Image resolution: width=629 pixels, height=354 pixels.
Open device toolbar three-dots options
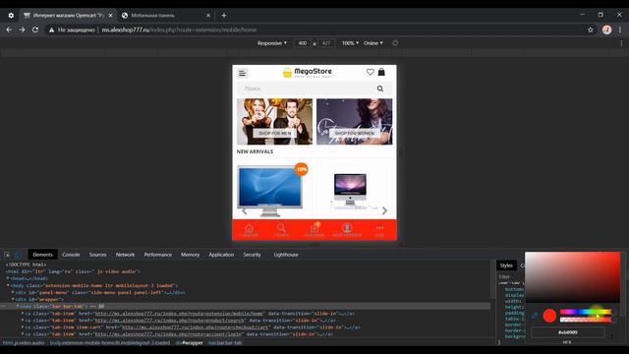621,43
